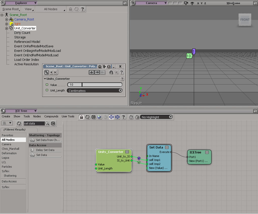The image size is (258, 214).
Task: Click the camera icon in viewport header
Action: pyautogui.click(x=186, y=3)
